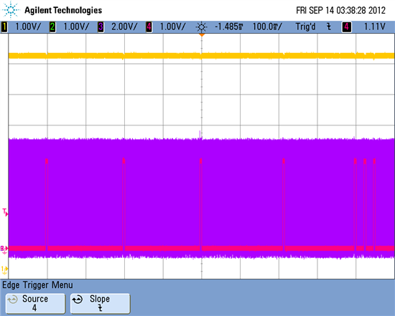Viewport: 395px width, 316px height.
Task: Click the yellow channel 1 ground marker
Action: [4, 270]
